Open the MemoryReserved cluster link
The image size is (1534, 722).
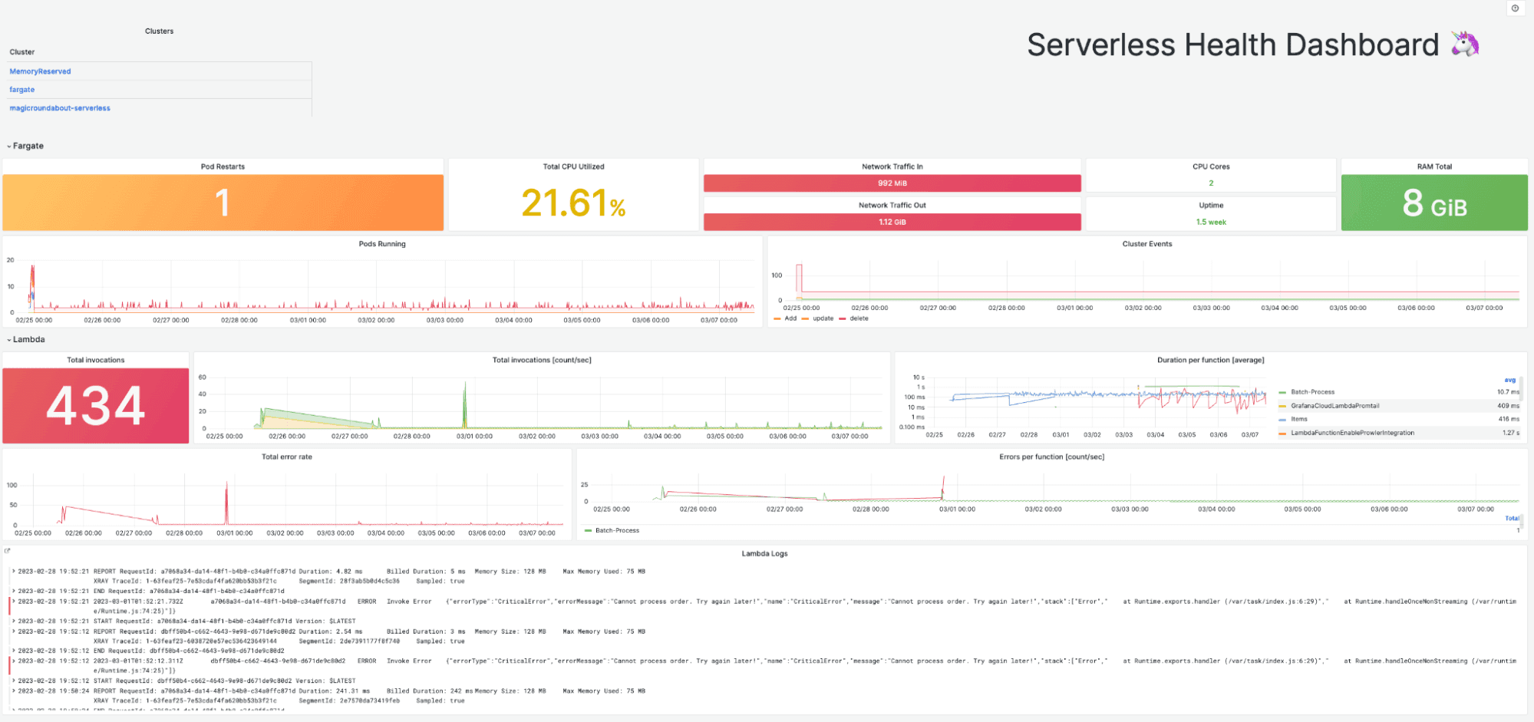tap(40, 71)
